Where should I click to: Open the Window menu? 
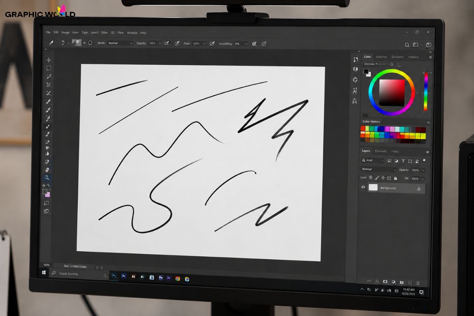coord(132,33)
